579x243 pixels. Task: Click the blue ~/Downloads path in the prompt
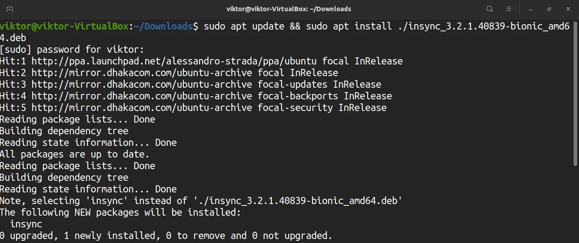162,26
